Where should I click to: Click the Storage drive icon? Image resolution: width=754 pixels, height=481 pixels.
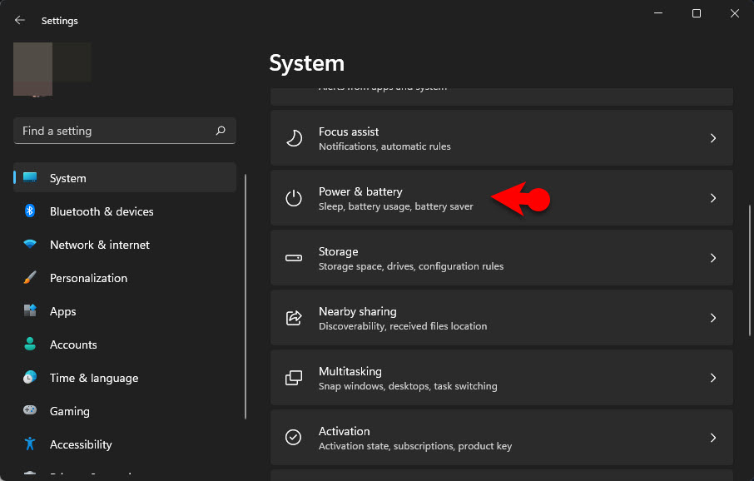(294, 258)
